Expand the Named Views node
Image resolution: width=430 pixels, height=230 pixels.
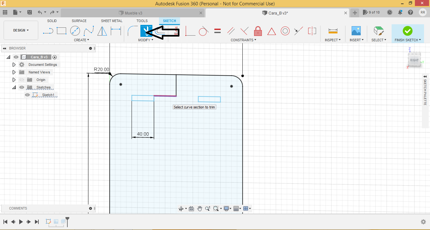[14, 72]
